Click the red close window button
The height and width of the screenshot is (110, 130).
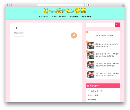[x=8, y=5]
